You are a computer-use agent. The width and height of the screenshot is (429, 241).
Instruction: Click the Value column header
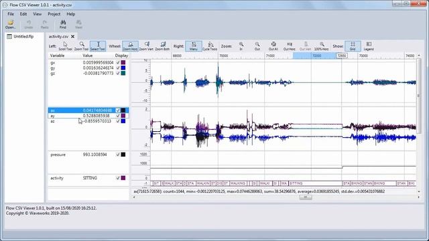point(88,56)
